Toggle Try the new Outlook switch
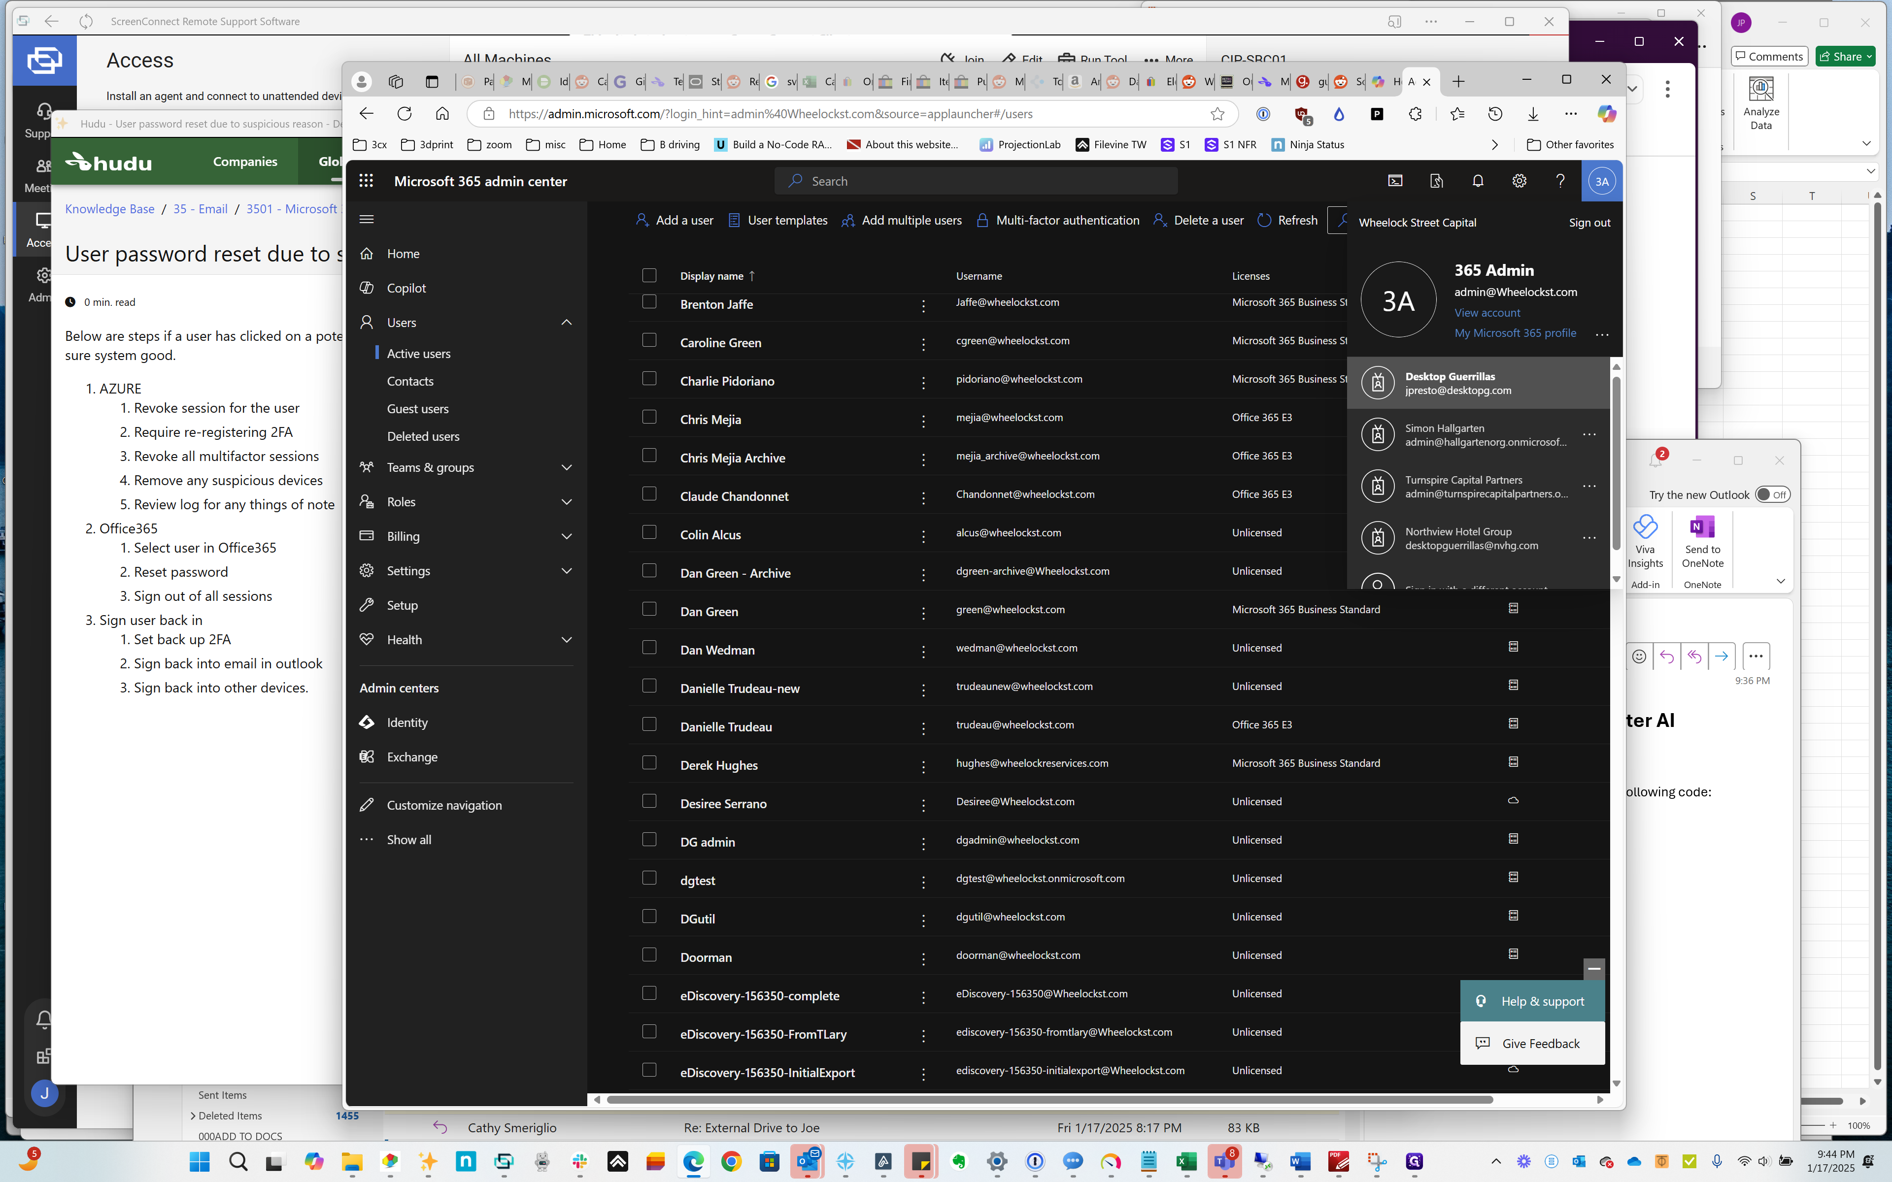 pos(1772,495)
